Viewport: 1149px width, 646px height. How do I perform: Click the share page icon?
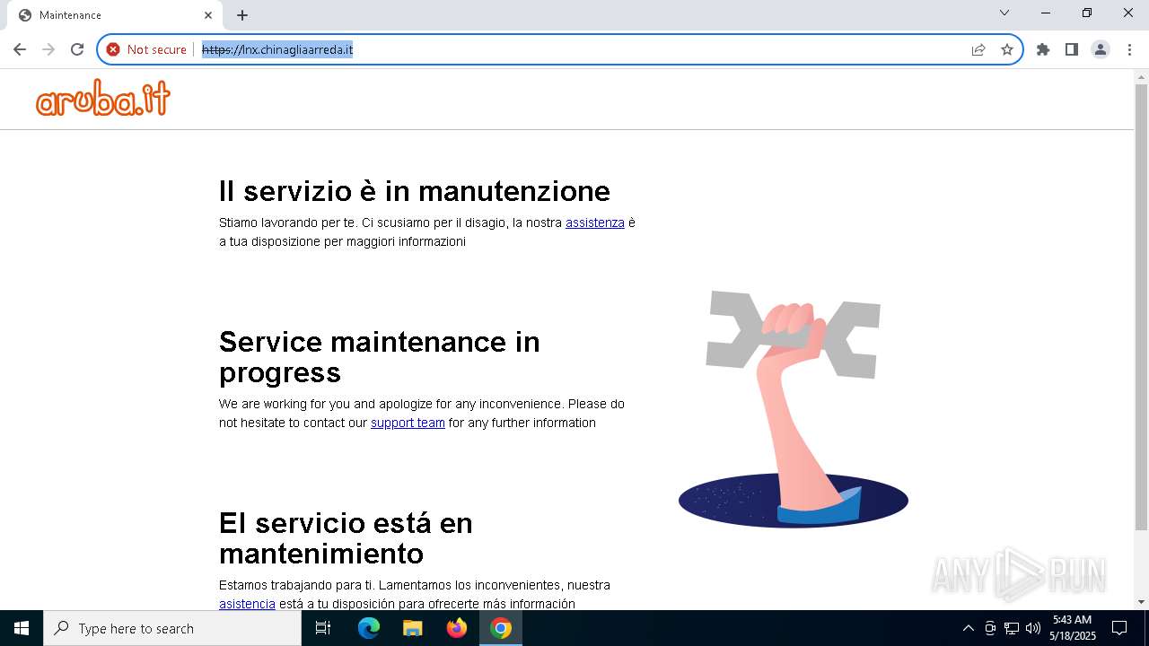coord(978,49)
